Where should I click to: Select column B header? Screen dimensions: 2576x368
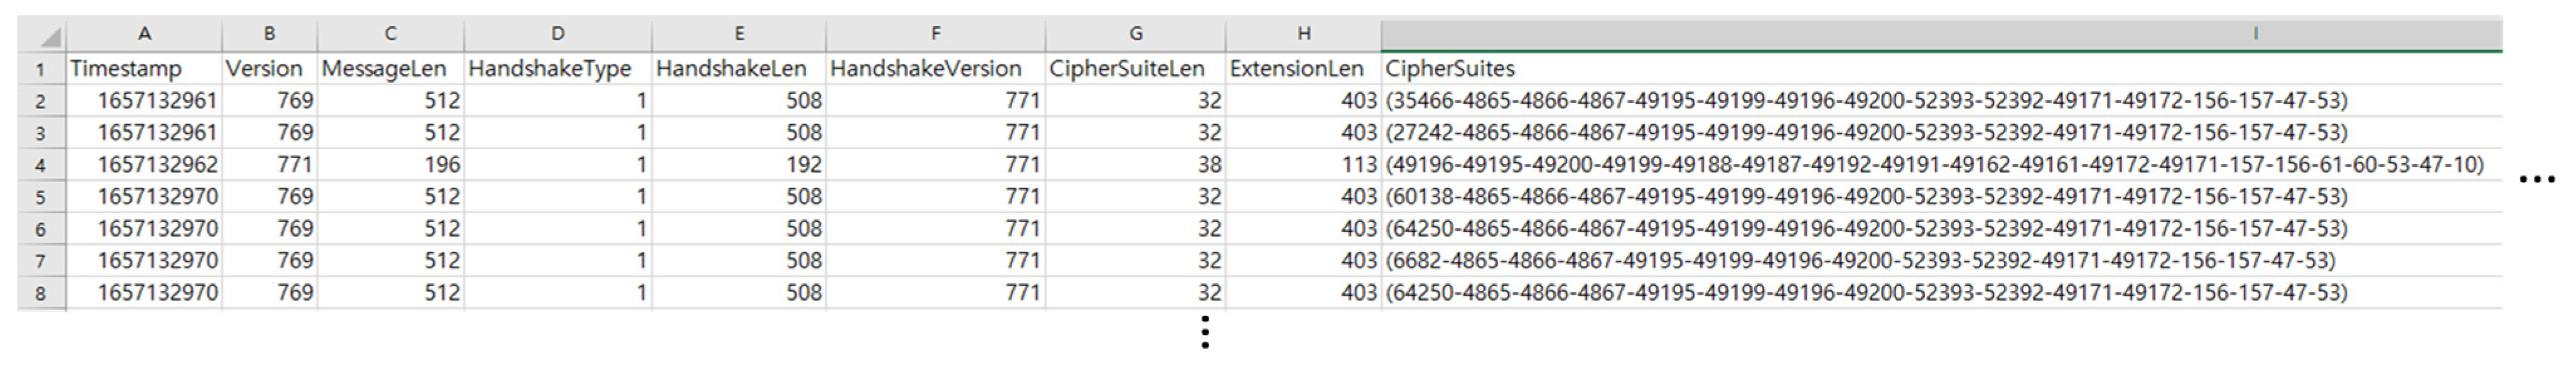click(269, 34)
